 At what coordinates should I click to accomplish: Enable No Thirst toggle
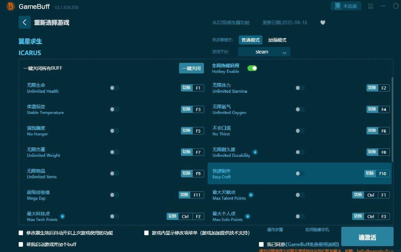pyautogui.click(x=300, y=131)
